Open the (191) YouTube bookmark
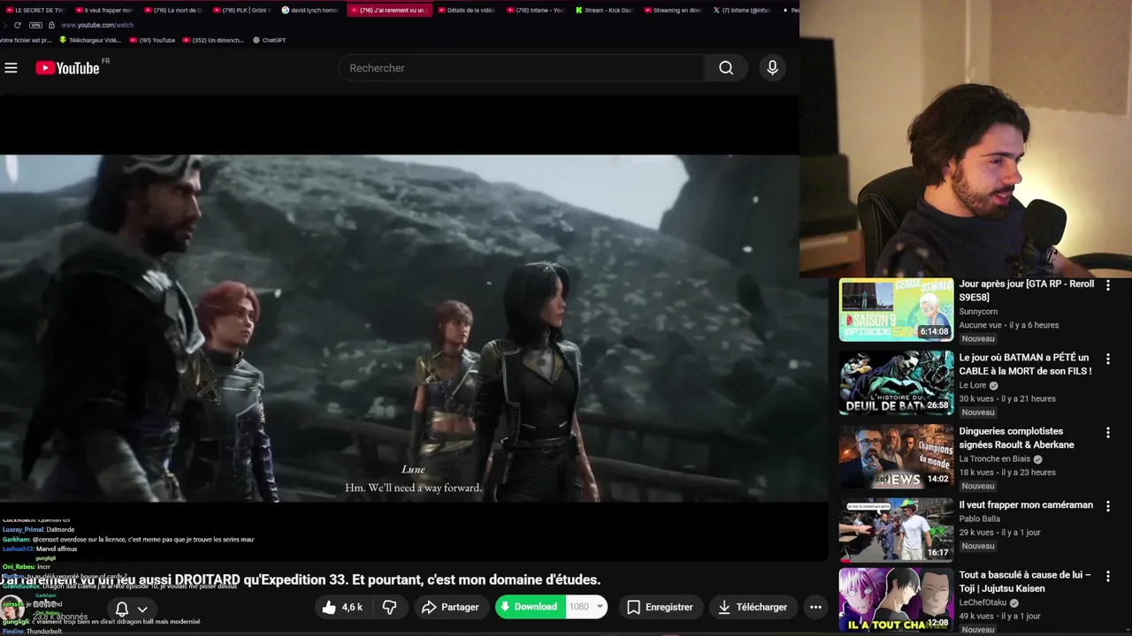Screen dimensions: 1132x636 pos(151,40)
